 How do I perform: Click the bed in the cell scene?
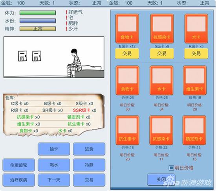[90, 72]
